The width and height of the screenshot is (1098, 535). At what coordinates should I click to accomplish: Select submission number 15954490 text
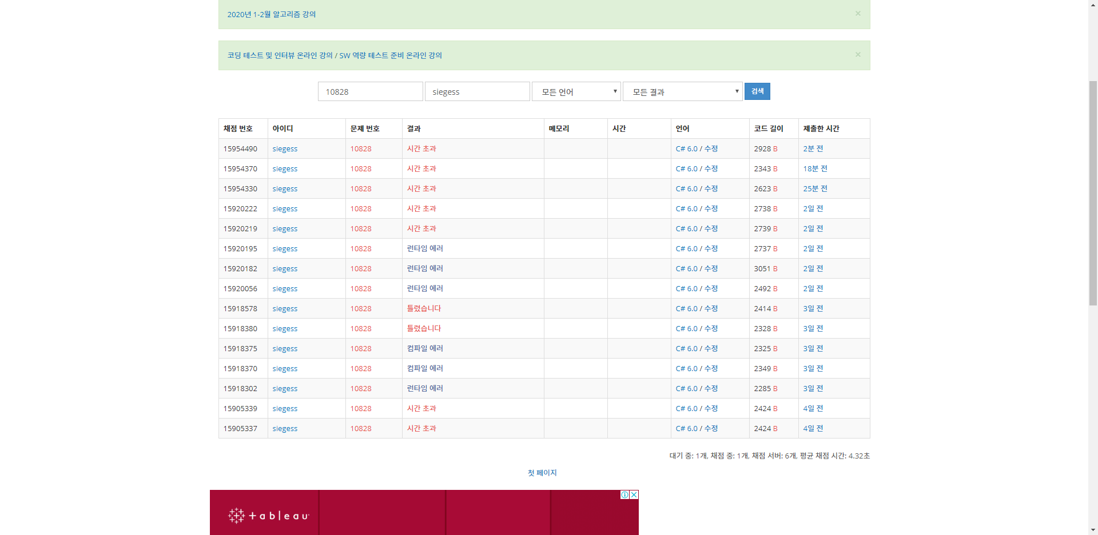click(240, 148)
